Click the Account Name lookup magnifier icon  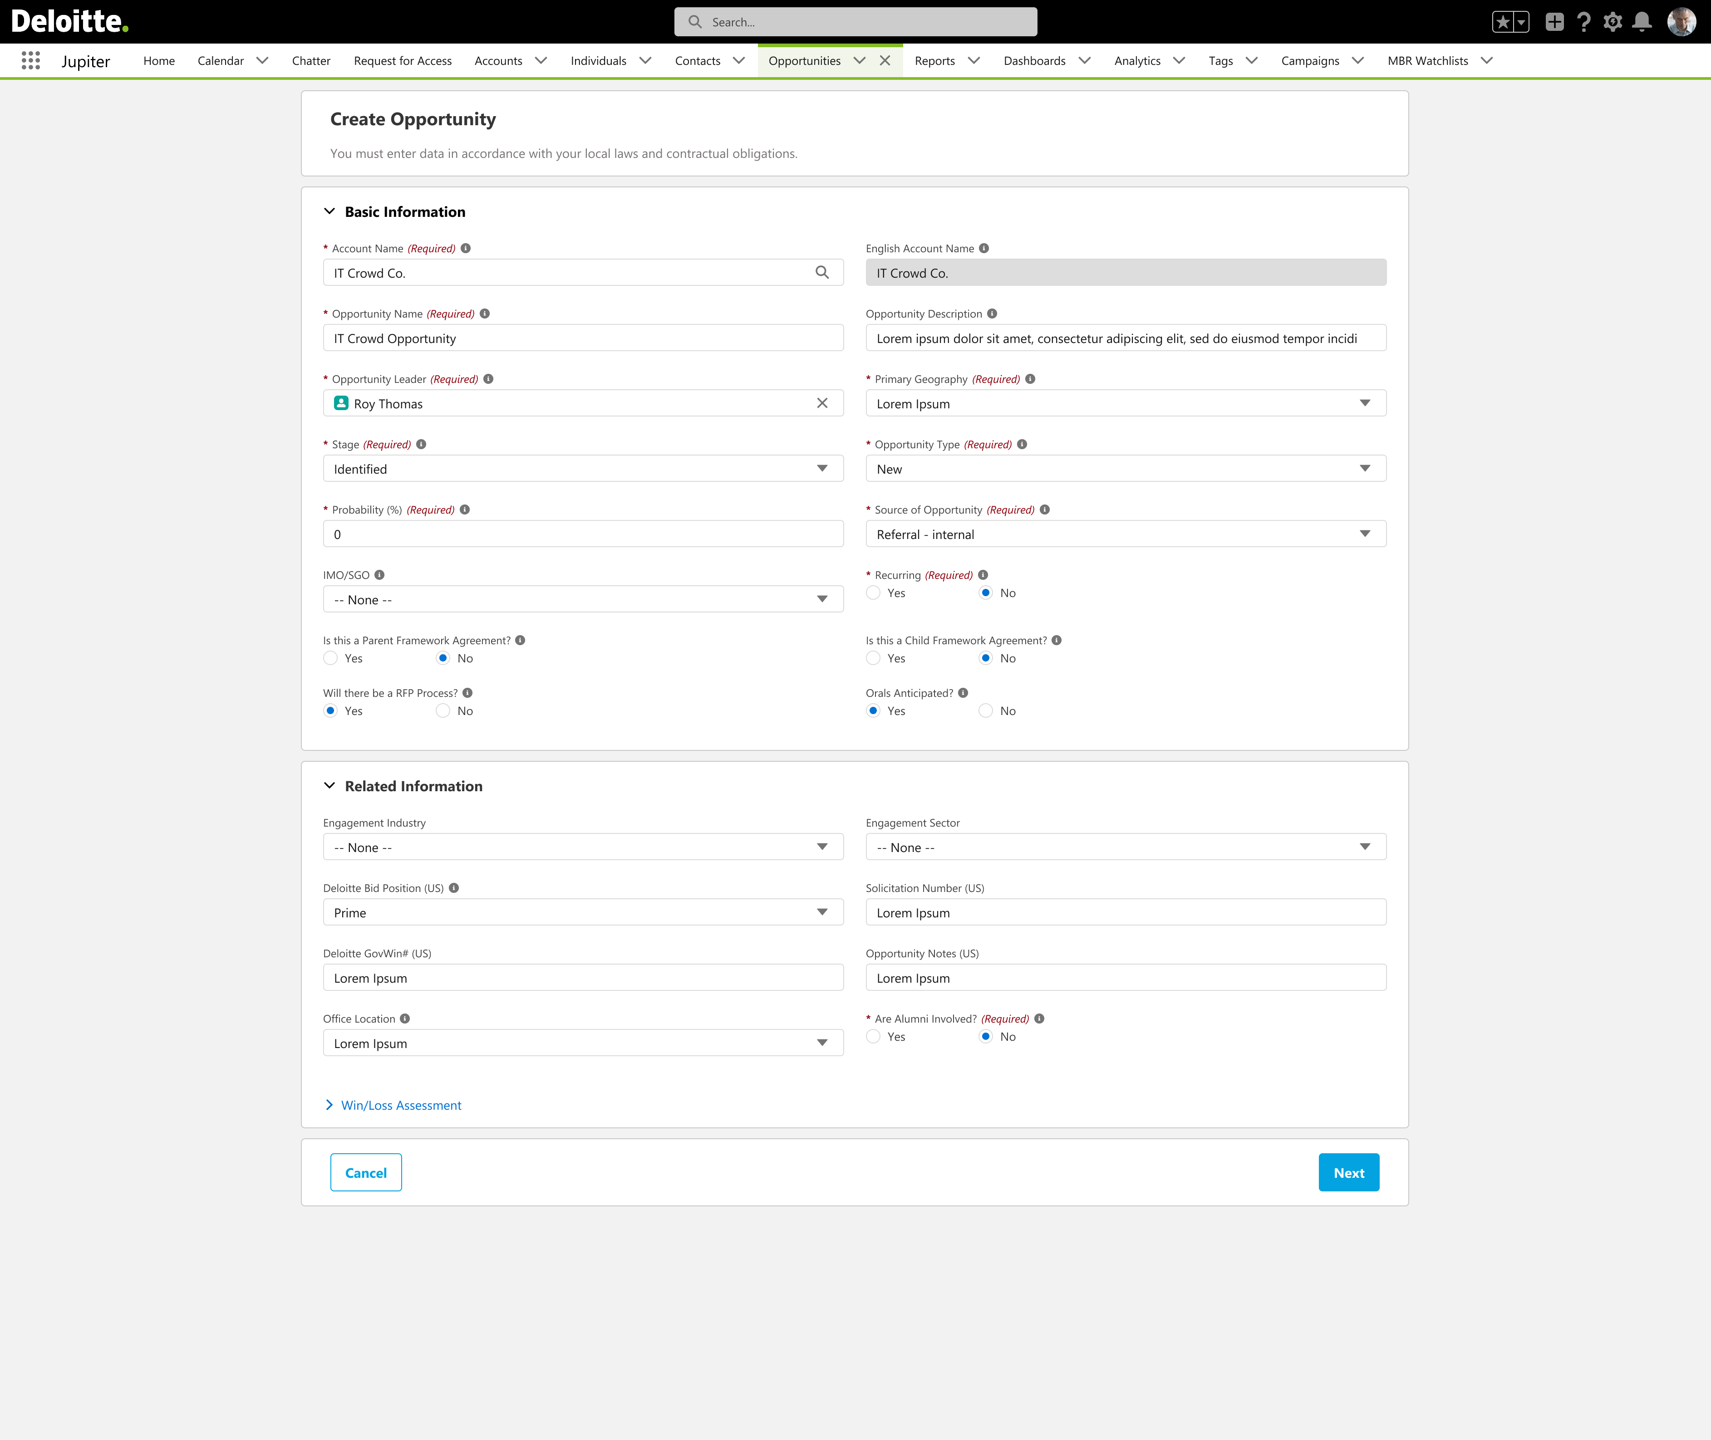point(821,273)
